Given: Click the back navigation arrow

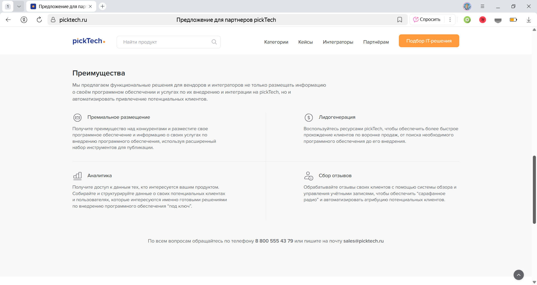Looking at the screenshot, I should coord(8,20).
